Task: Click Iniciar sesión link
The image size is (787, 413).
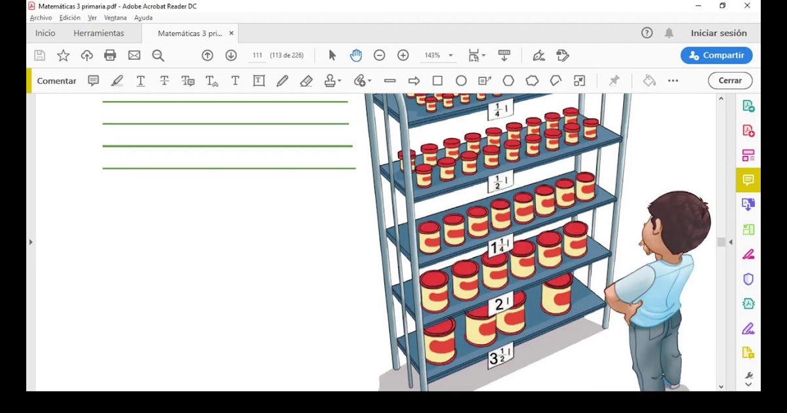Action: click(719, 33)
